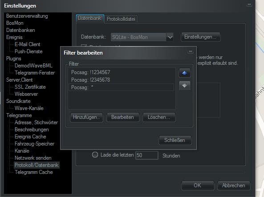The height and width of the screenshot is (197, 264).
Task: Select filter entry Pocsag: !1234567
Action: pyautogui.click(x=121, y=72)
